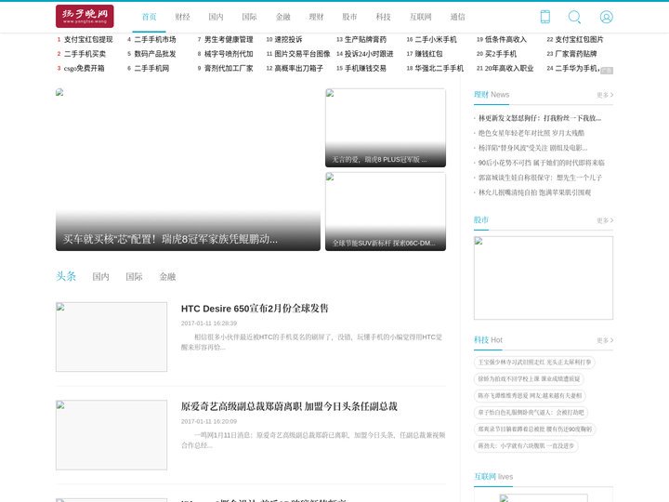The width and height of the screenshot is (669, 502).
Task: Click hot keyword 生产贴牌膏药
Action: 365,39
